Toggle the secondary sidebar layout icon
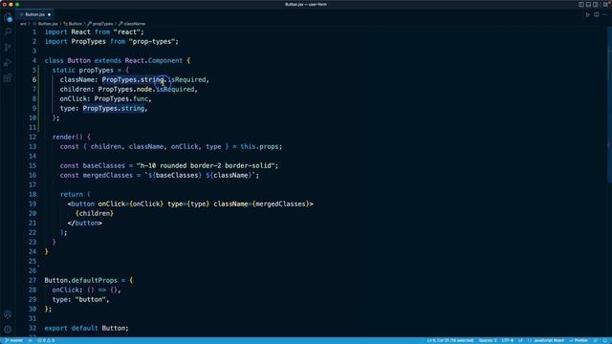This screenshot has height=344, width=612. click(x=595, y=4)
